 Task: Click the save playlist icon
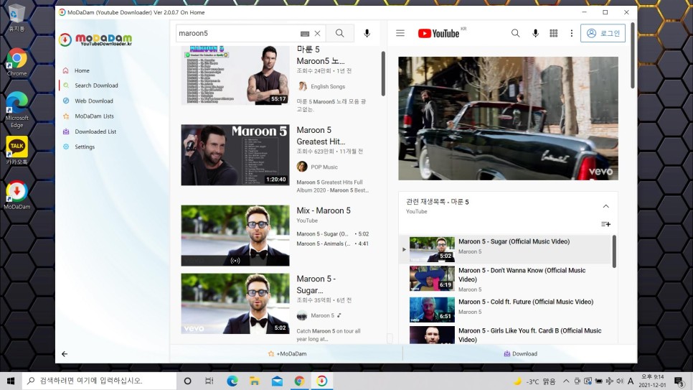[605, 224]
